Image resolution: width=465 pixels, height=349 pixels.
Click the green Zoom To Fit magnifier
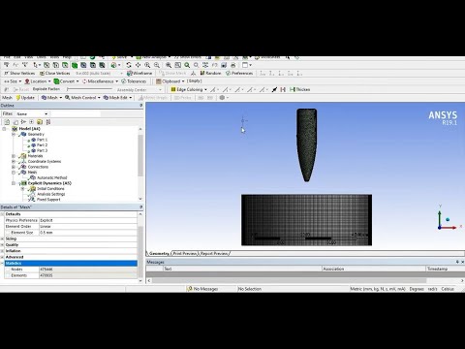coord(187,65)
